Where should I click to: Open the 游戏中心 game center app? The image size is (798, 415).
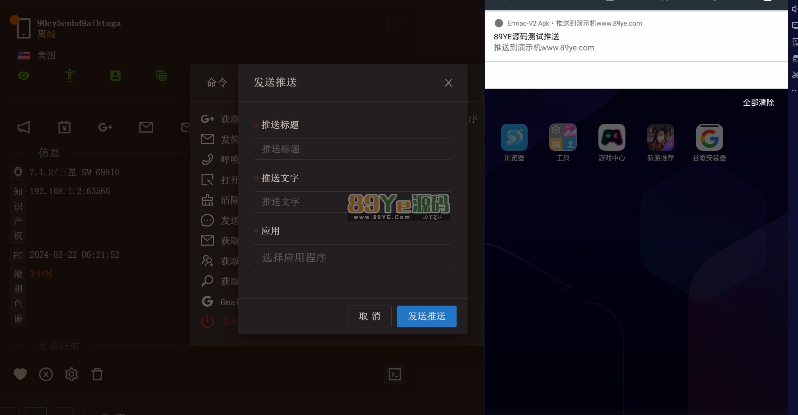[612, 143]
